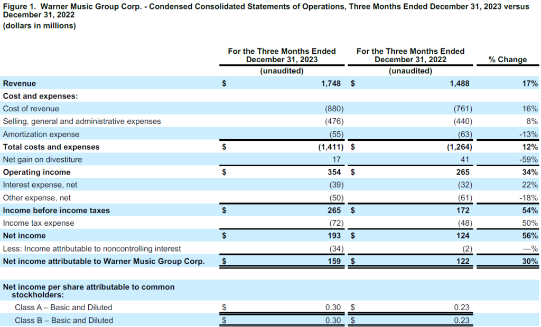Click the Amortization expense value (55)
The image size is (541, 327).
click(337, 134)
